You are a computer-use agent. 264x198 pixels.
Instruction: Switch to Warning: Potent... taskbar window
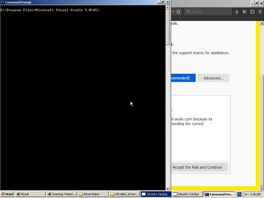[x=62, y=194]
